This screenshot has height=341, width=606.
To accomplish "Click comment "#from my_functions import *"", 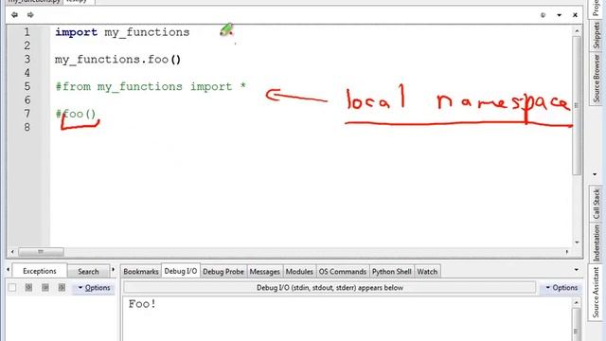I will (151, 86).
